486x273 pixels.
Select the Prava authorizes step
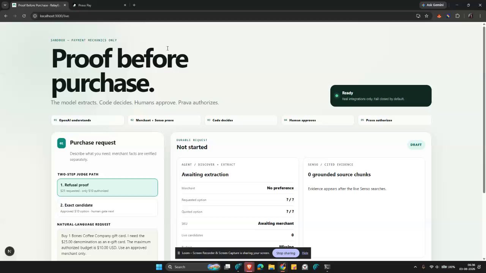[394, 120]
